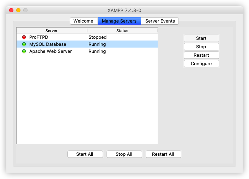The height and width of the screenshot is (179, 249).
Task: Select the Apache Web Server row
Action: pyautogui.click(x=87, y=51)
